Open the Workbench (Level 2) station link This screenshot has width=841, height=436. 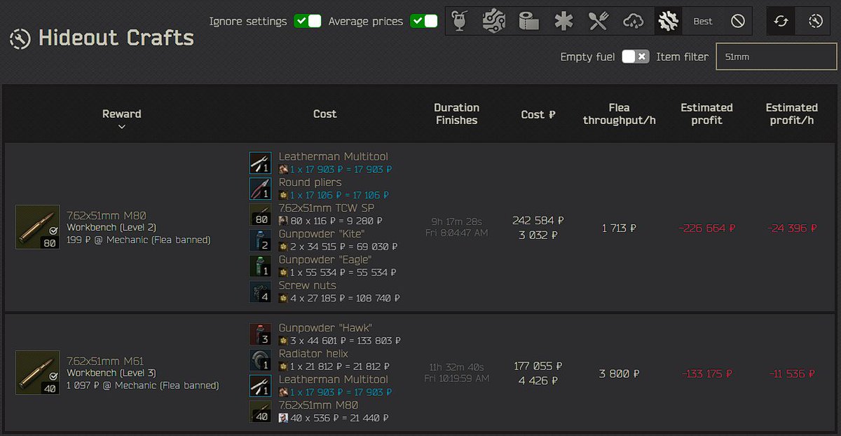pos(111,227)
